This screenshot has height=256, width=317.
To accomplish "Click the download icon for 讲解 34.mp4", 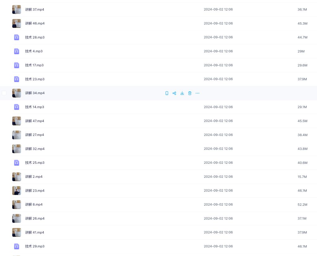I will pos(182,93).
